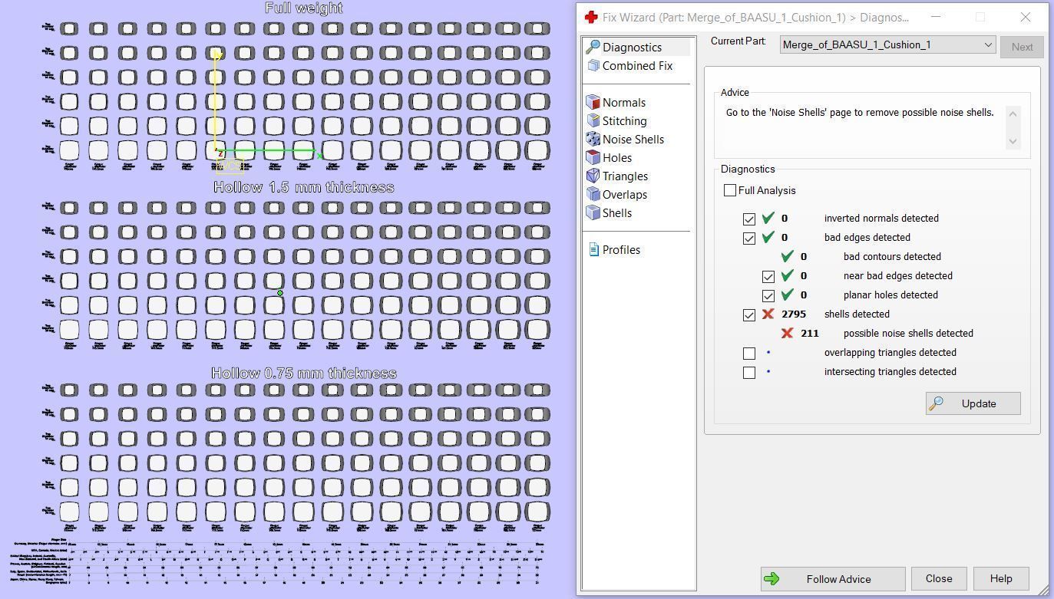
Task: Click the Overlaps cube icon
Action: point(593,195)
